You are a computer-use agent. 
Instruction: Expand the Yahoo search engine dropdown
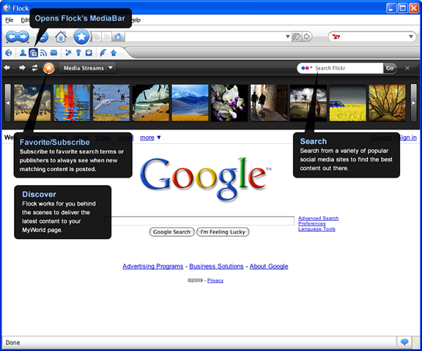(411, 37)
